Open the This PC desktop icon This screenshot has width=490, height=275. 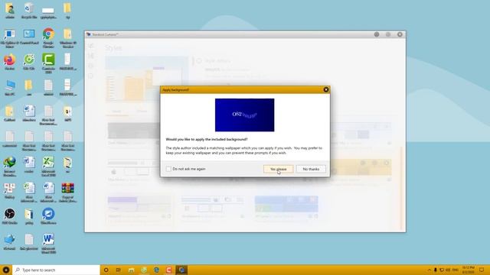click(x=10, y=88)
